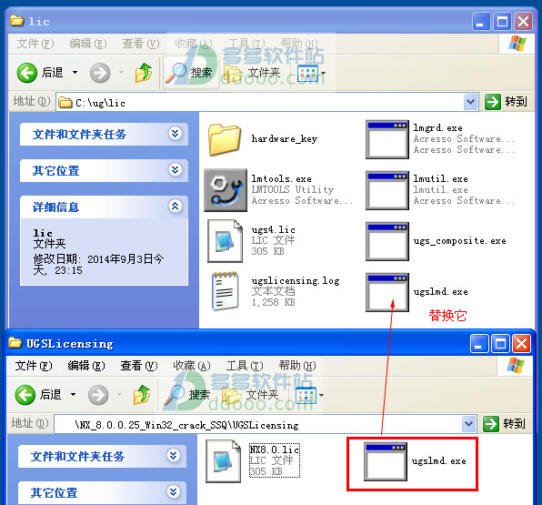The image size is (542, 505).
Task: Select the hardware_key folder icon
Action: 225,139
